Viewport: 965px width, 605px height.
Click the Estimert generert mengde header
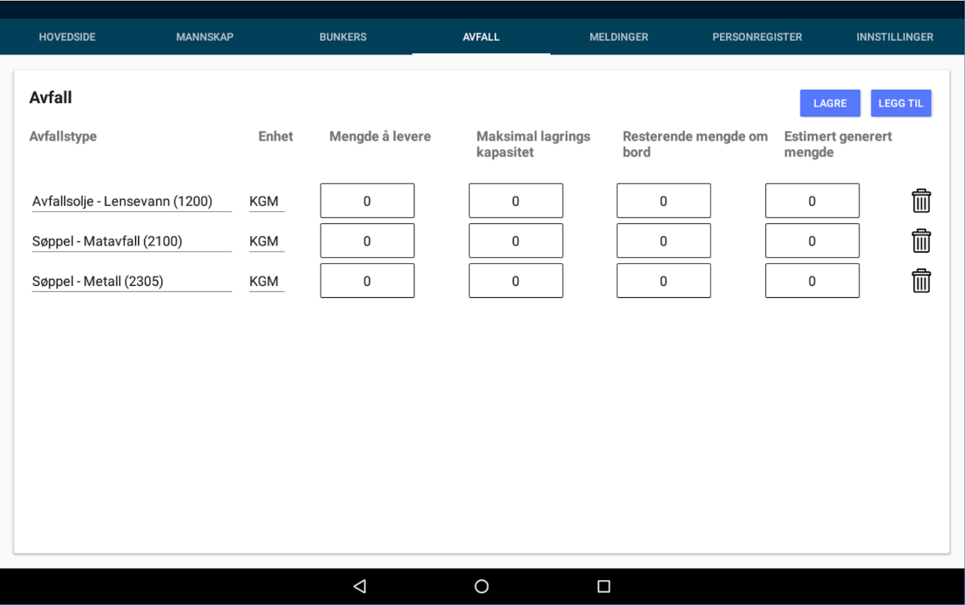coord(838,144)
